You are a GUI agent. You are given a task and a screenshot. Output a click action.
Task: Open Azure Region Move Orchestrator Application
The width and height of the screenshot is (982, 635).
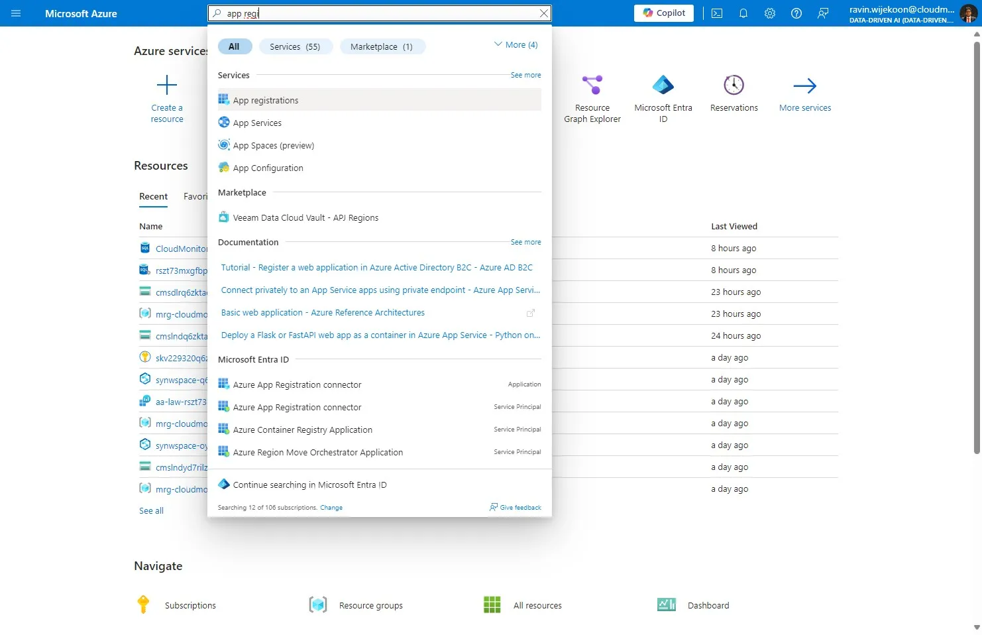coord(379,452)
